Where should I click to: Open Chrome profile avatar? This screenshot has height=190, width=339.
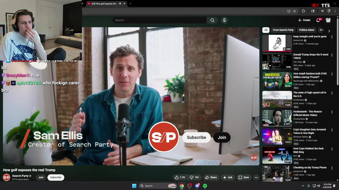[x=329, y=11]
